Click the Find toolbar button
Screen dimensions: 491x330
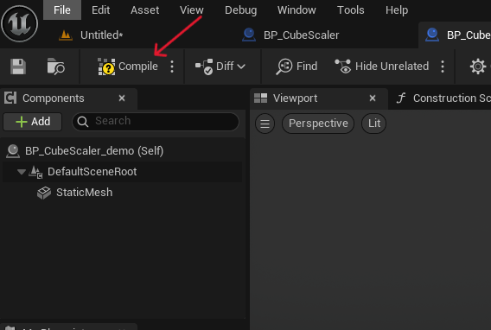click(x=297, y=67)
